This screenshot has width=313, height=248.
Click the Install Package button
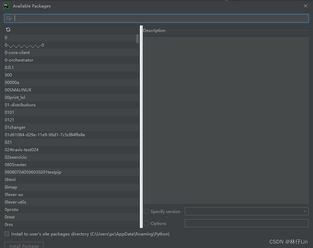24,246
